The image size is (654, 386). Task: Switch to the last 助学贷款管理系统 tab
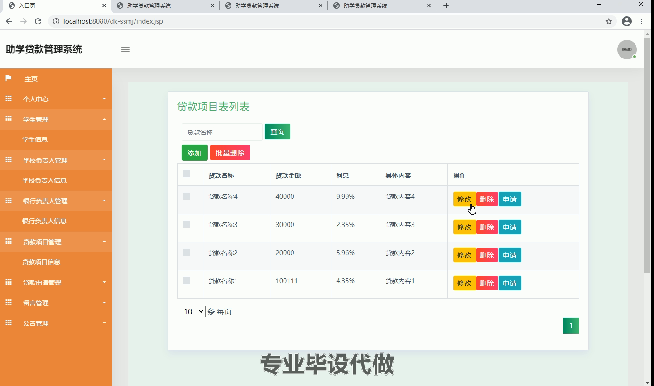coord(382,5)
